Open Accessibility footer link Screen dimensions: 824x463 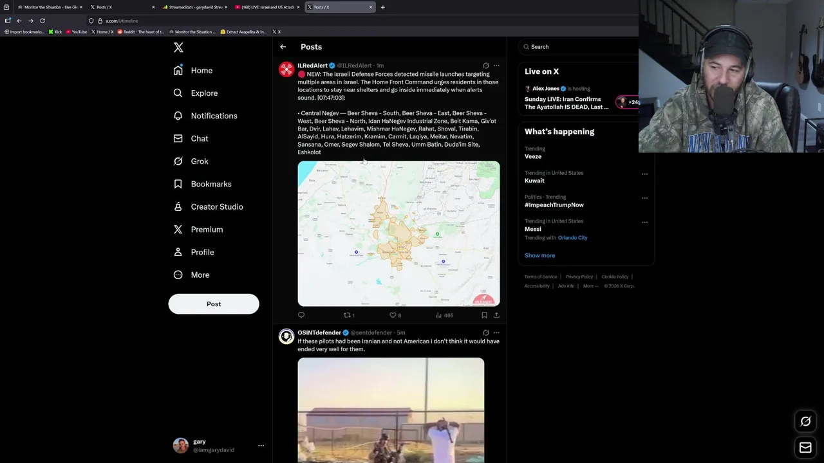pyautogui.click(x=537, y=286)
